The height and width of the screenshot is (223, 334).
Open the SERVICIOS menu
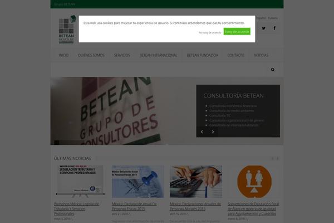click(122, 55)
